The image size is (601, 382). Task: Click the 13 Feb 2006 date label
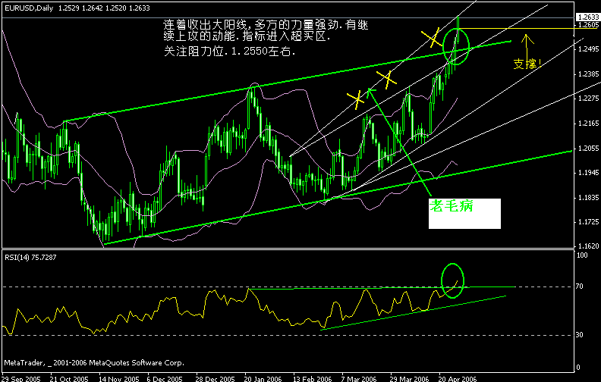pyautogui.click(x=313, y=379)
